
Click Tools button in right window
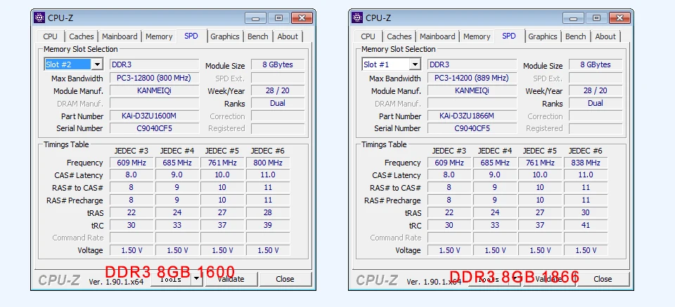[x=489, y=279]
